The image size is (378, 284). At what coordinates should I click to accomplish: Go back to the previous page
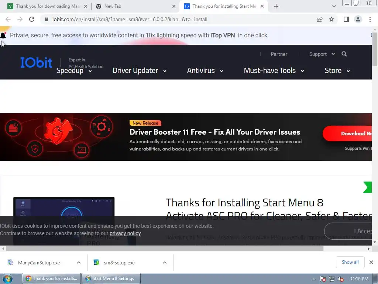(8, 19)
